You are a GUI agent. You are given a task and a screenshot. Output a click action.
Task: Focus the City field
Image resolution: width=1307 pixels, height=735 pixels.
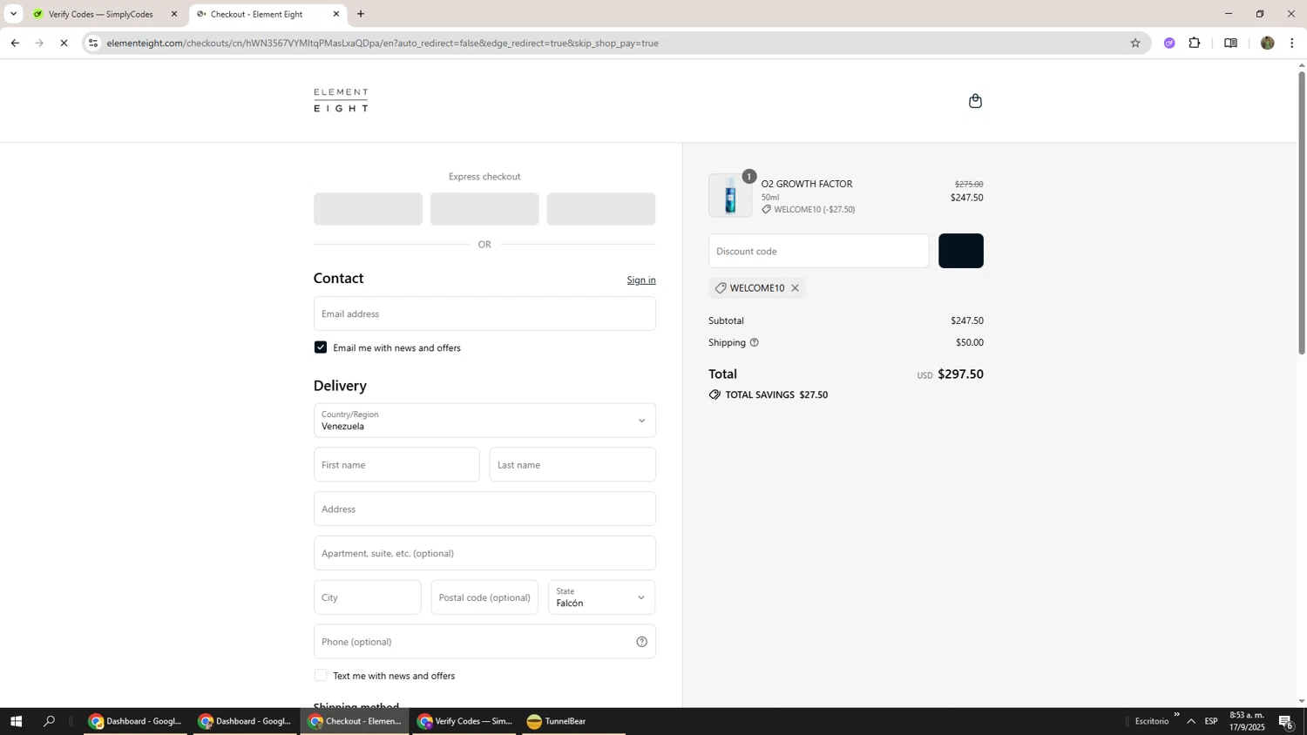(x=368, y=597)
